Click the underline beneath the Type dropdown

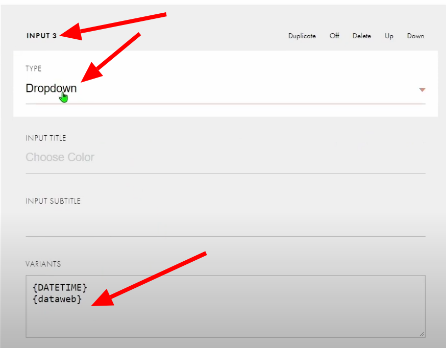(x=225, y=104)
